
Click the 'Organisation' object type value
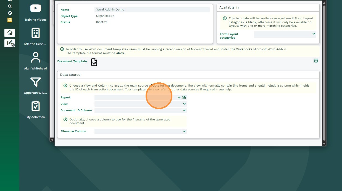tap(105, 16)
